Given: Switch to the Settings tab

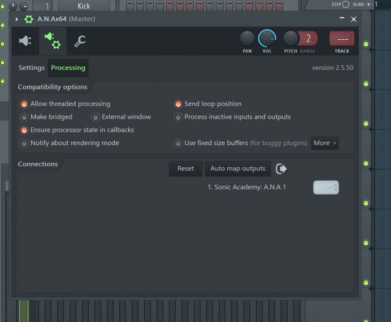Looking at the screenshot, I should pos(31,68).
